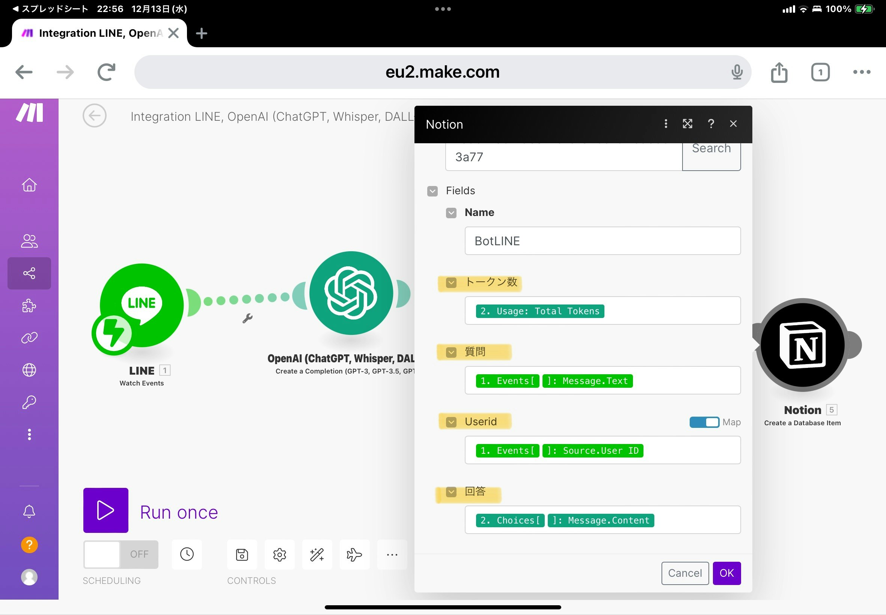Open Webhooks globe icon in sidebar
Screen dimensions: 886x615
pyautogui.click(x=29, y=370)
